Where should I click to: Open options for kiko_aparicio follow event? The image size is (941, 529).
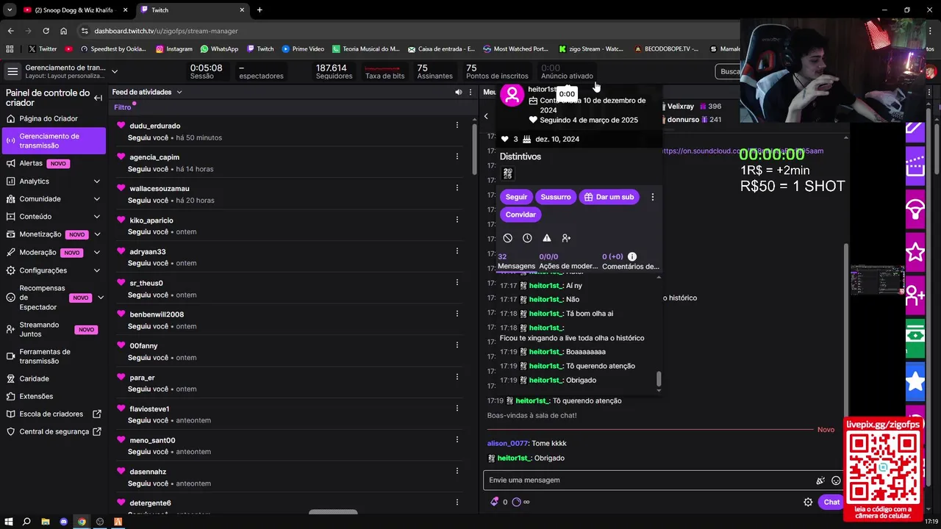tap(457, 220)
